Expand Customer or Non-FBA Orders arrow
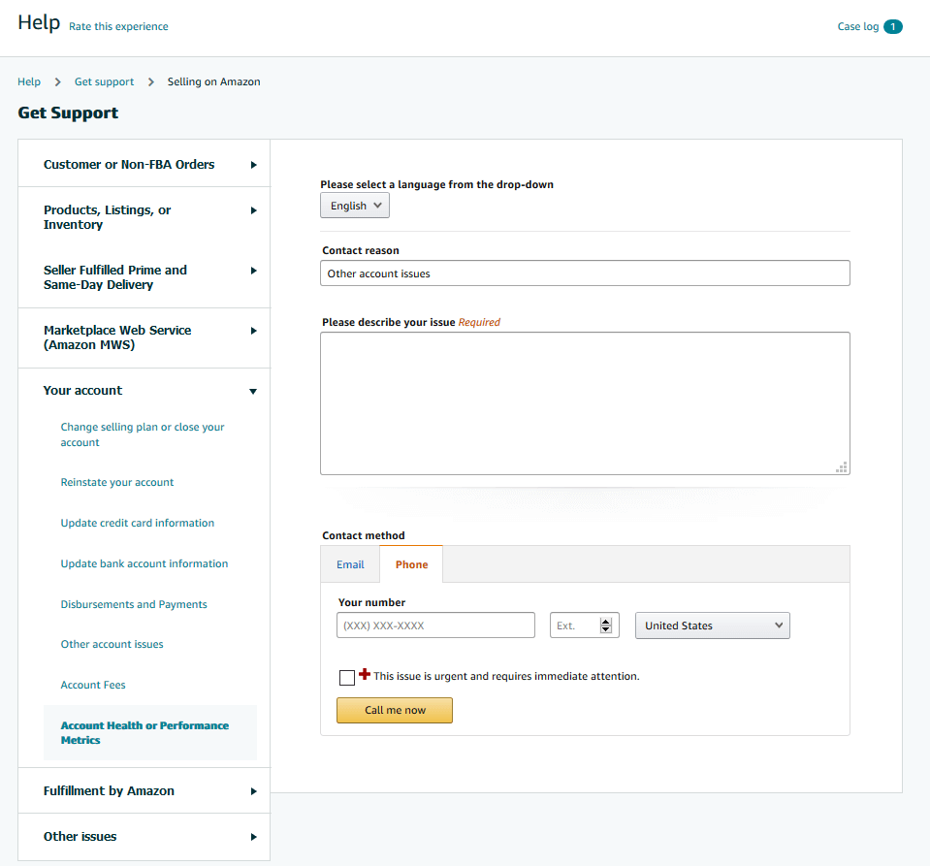The height and width of the screenshot is (866, 930). (x=253, y=165)
